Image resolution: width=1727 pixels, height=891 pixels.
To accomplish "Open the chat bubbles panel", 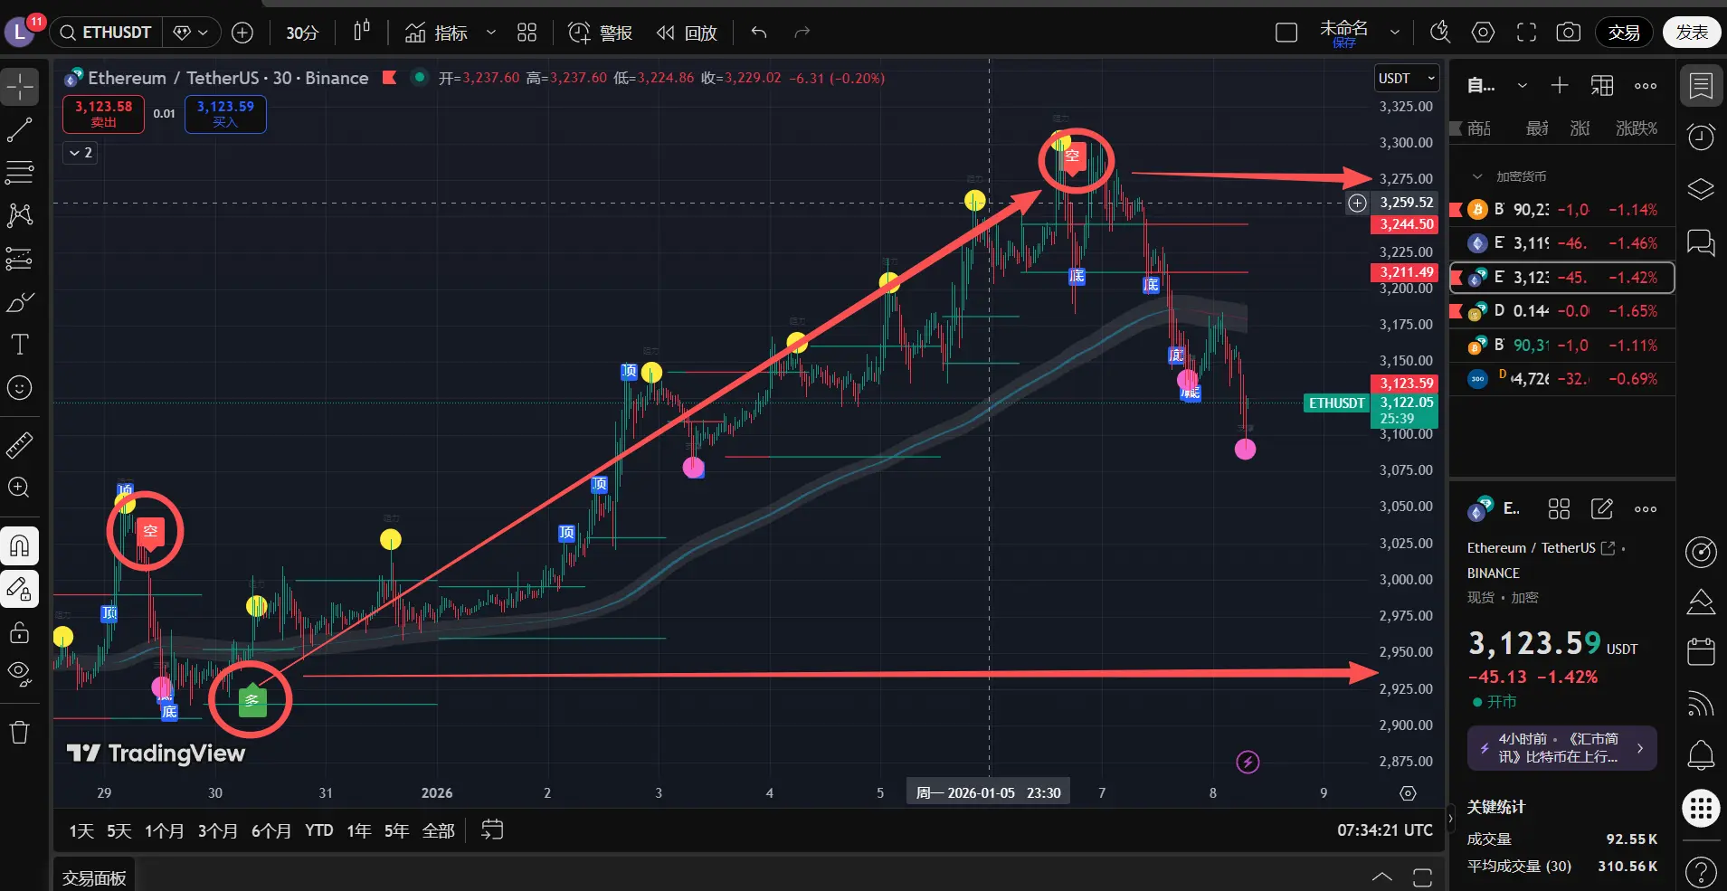I will pos(1701,242).
